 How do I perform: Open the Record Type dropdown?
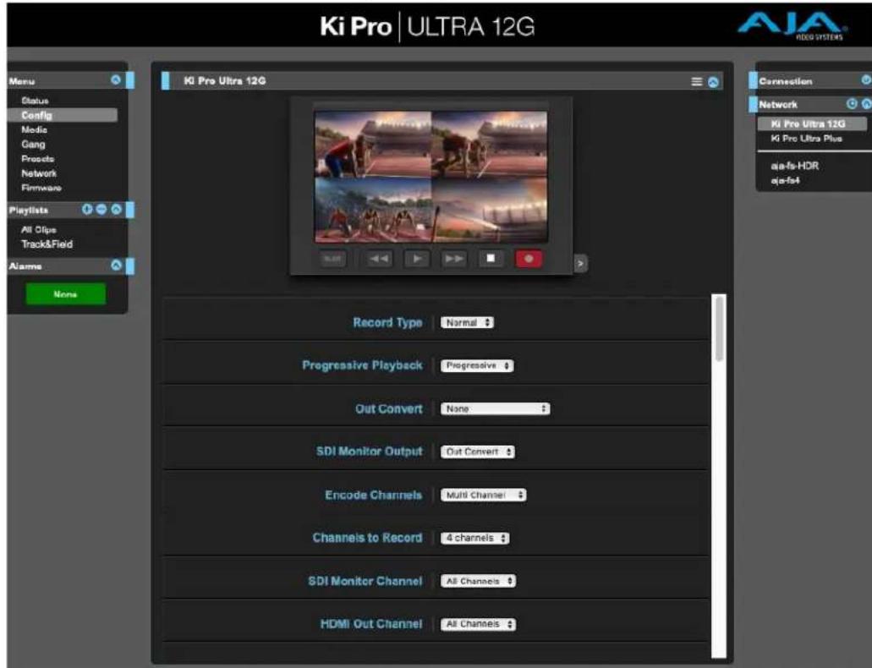[x=467, y=323]
